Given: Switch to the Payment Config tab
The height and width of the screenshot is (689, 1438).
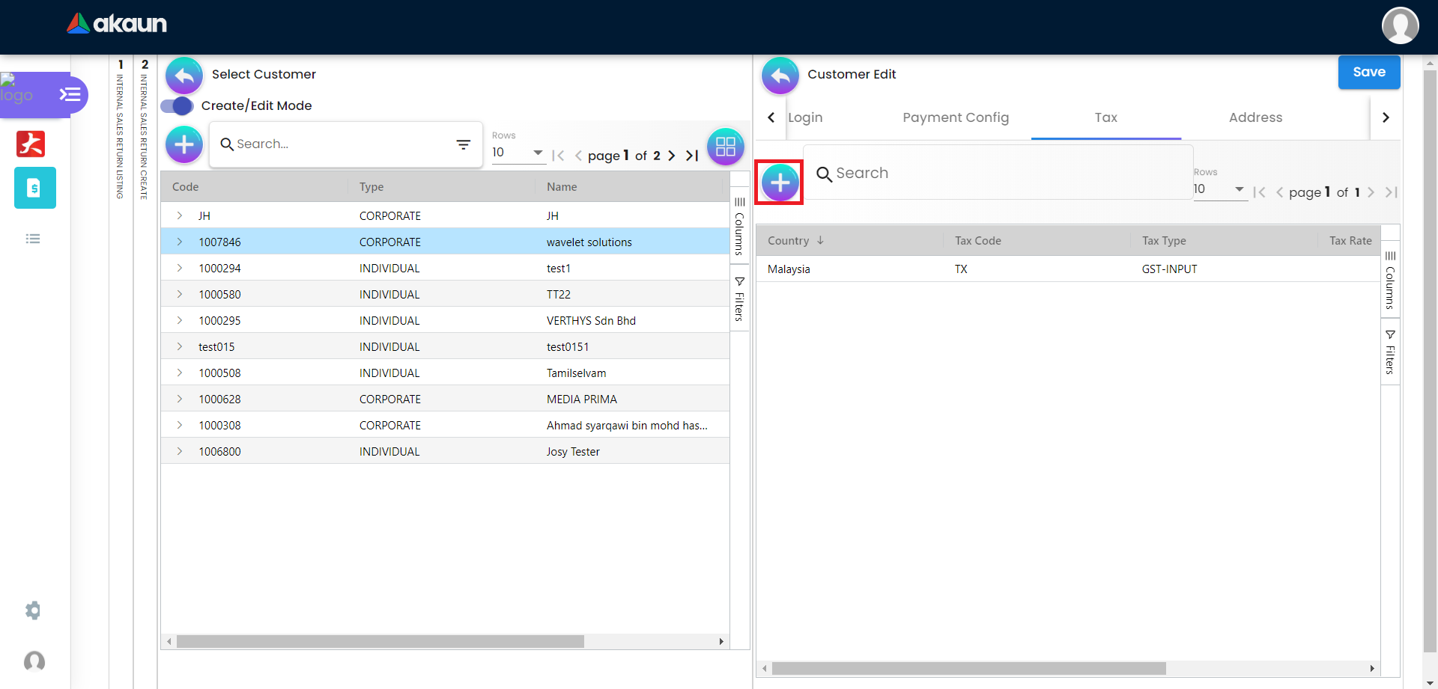Looking at the screenshot, I should 955,117.
